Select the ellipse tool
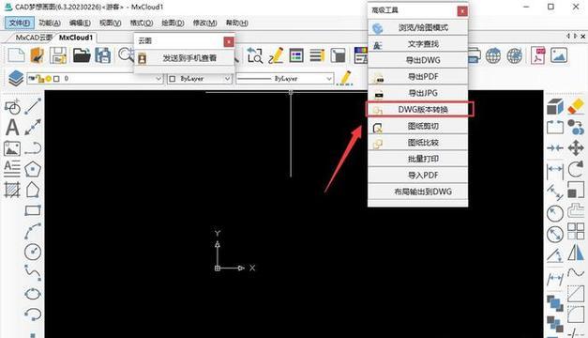Screen dimensions: 588x338 (x=33, y=293)
